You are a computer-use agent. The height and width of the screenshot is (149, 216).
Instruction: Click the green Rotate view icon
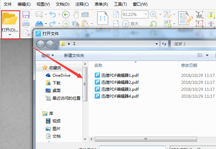(153, 24)
